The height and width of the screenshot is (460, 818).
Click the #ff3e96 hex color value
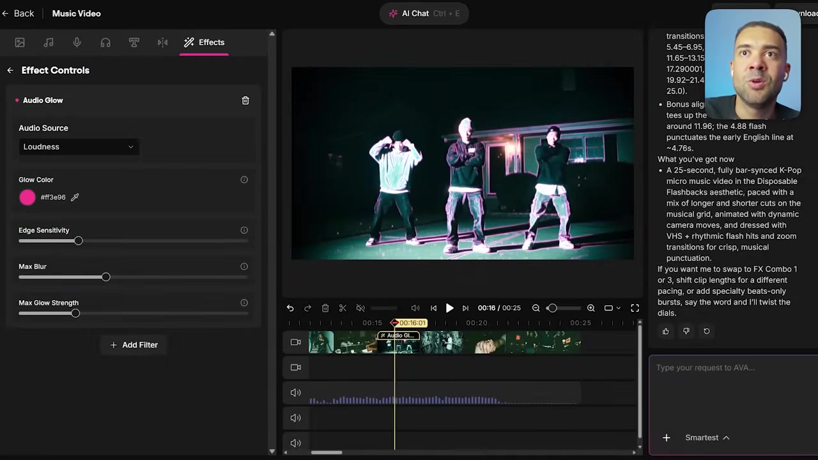53,197
